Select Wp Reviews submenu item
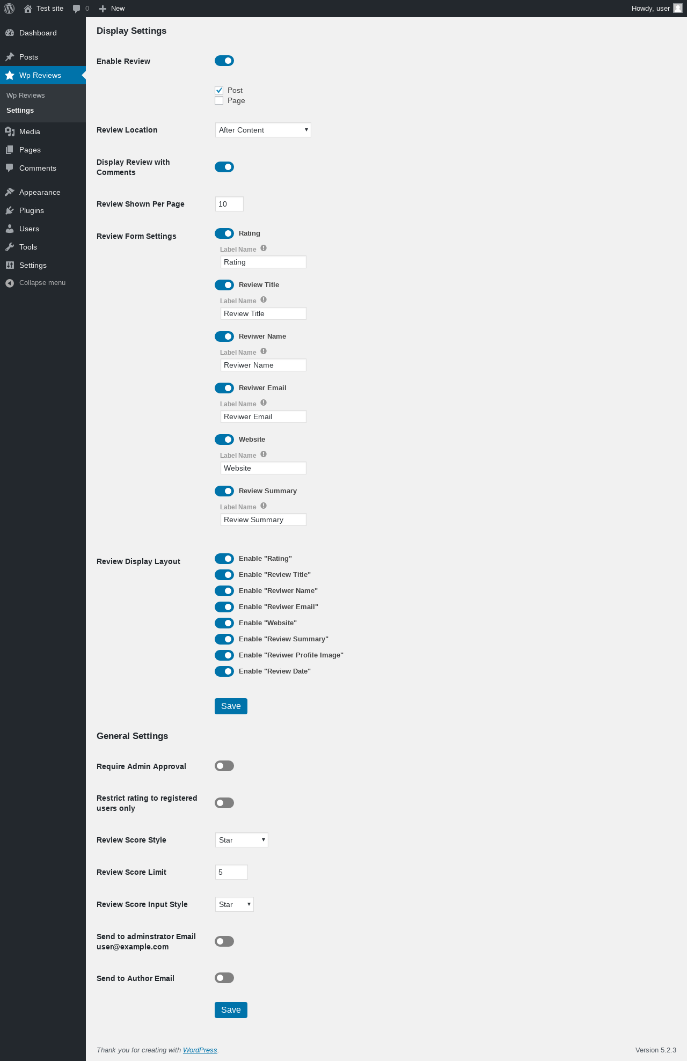This screenshot has width=687, height=1061. 26,96
